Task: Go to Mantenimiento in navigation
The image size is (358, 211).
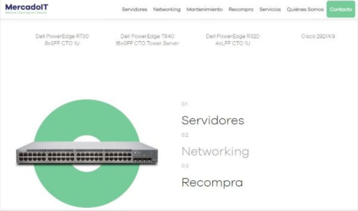Action: (204, 9)
